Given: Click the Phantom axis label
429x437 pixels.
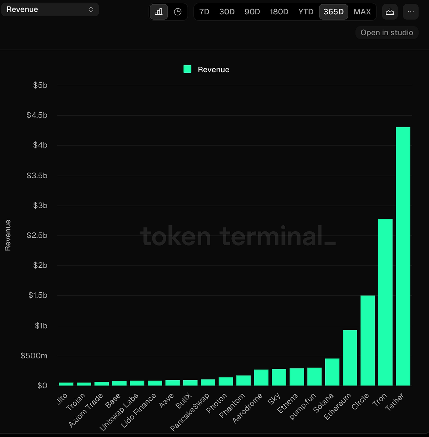Looking at the screenshot, I should coord(232,405).
